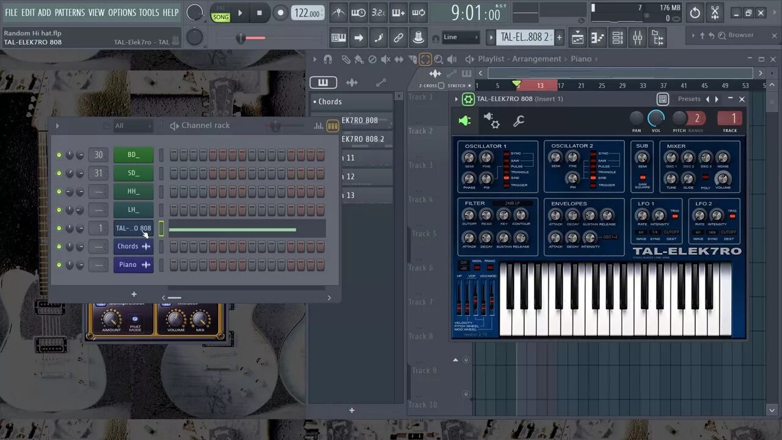The image size is (782, 440).
Task: Open the Playlist view icon
Action: click(x=578, y=38)
